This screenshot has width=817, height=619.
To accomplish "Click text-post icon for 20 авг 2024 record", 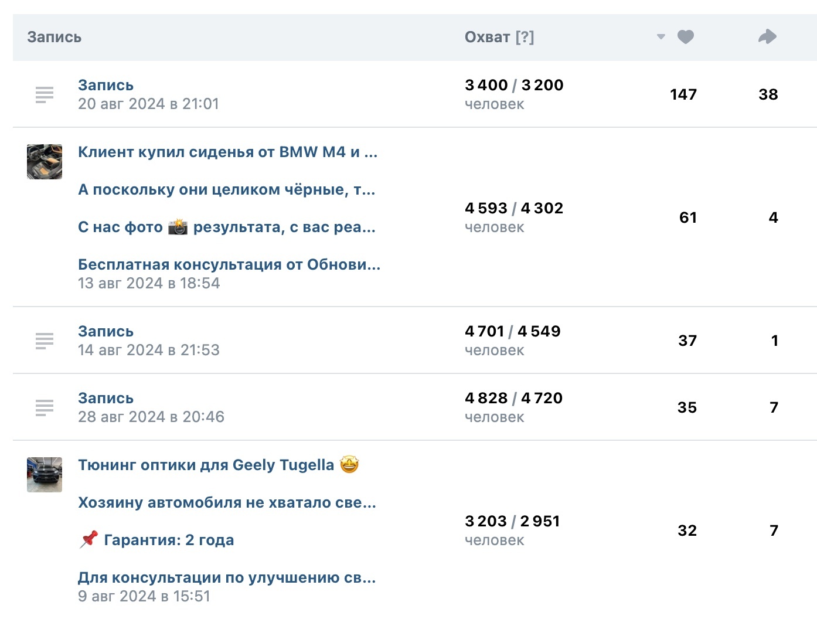I will tap(45, 94).
